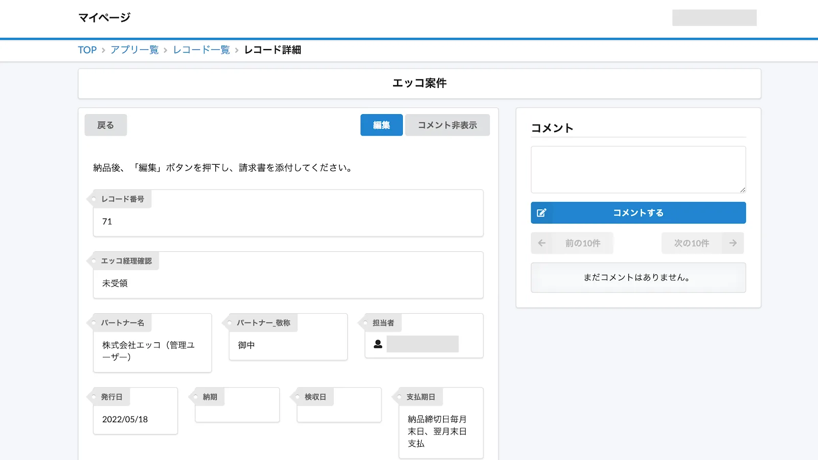The height and width of the screenshot is (460, 818).
Task: Load the 次の10件 comments
Action: 702,243
